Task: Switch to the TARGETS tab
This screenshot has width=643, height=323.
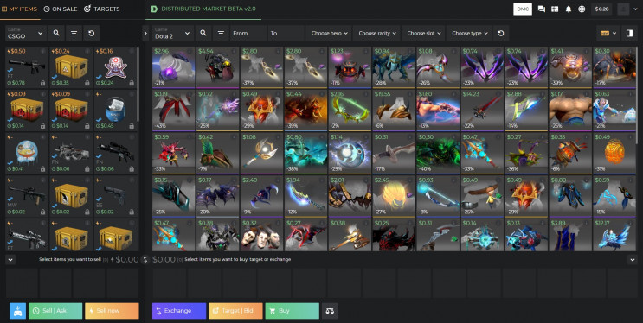Action: 102,9
